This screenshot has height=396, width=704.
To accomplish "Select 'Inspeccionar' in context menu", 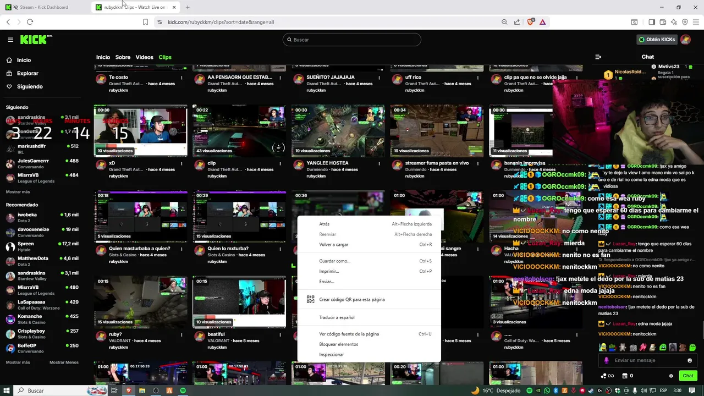I will (369, 355).
